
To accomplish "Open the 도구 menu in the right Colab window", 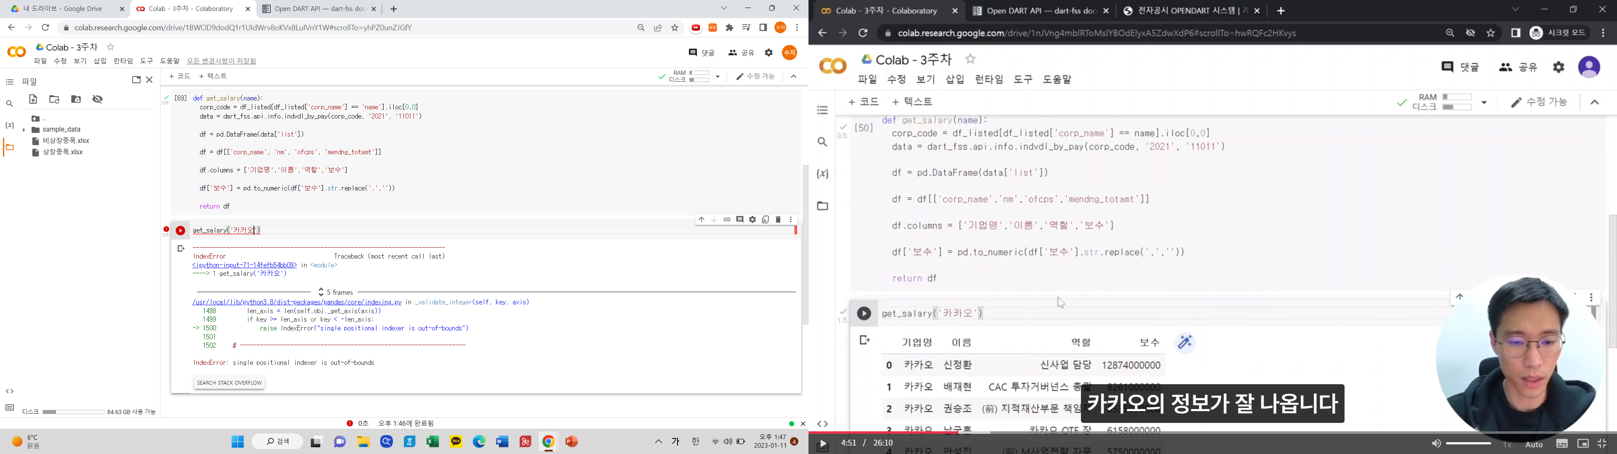I will point(1022,79).
